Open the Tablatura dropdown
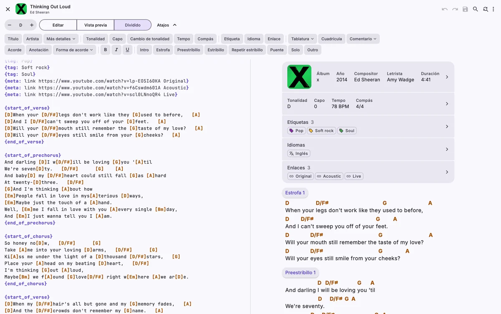This screenshot has width=501, height=314. click(303, 39)
